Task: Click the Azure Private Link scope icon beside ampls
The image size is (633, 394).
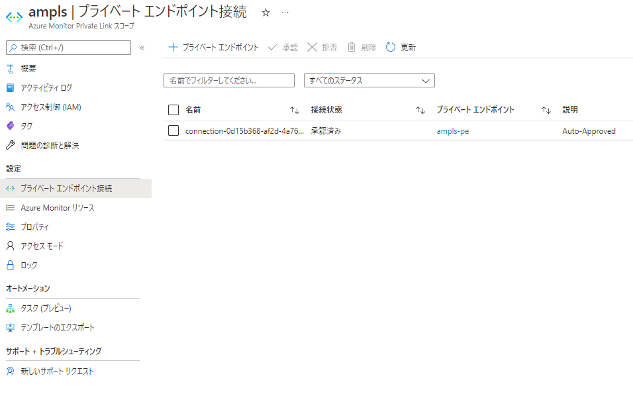Action: pos(14,17)
